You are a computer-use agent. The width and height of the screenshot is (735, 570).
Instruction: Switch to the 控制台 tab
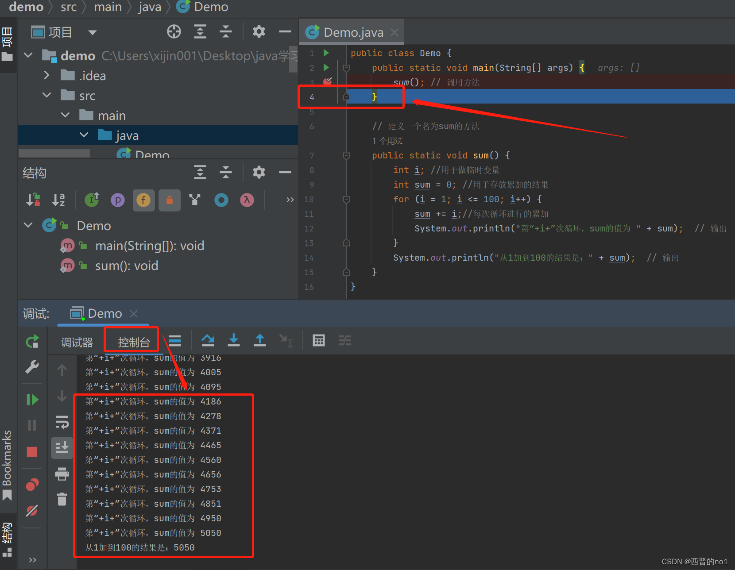[133, 343]
